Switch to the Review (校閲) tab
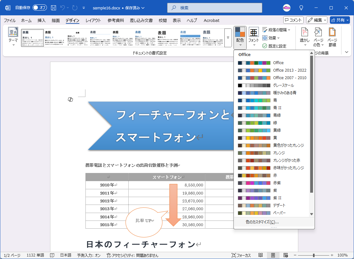This screenshot has height=259, width=354. 162,21
